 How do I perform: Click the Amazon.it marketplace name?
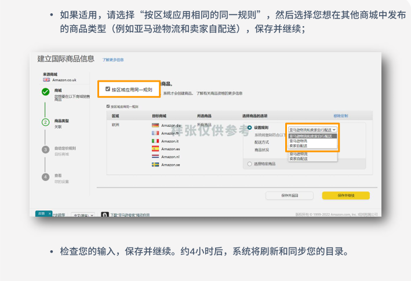pos(170,141)
